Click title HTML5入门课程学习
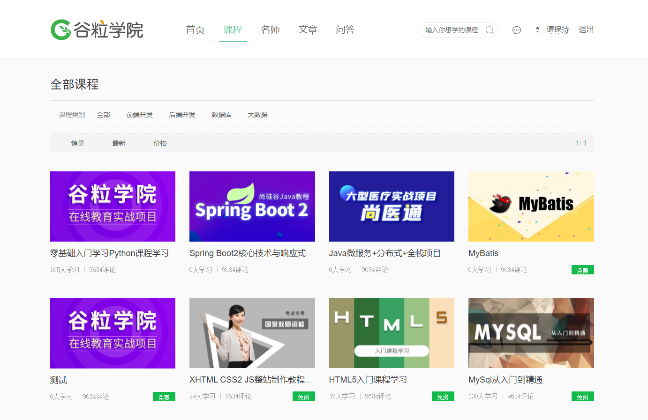648x420 pixels. click(x=368, y=380)
